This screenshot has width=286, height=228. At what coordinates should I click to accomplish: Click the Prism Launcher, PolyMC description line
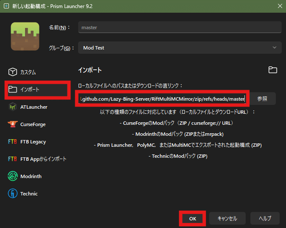tap(178, 145)
